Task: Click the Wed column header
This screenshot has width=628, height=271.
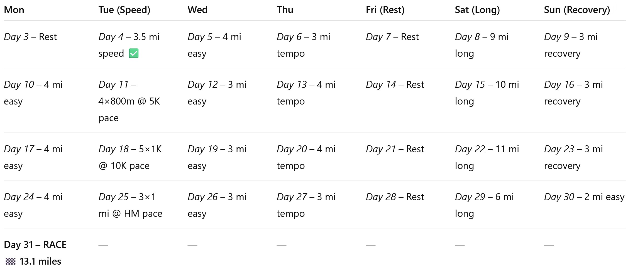Action: (197, 10)
